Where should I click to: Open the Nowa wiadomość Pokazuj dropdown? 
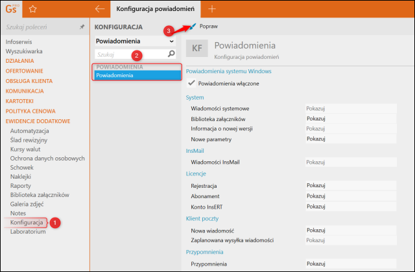[351, 231]
